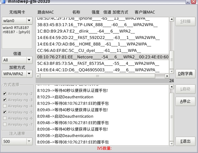Click the minidwep-gtk window title icon

point(3,1)
